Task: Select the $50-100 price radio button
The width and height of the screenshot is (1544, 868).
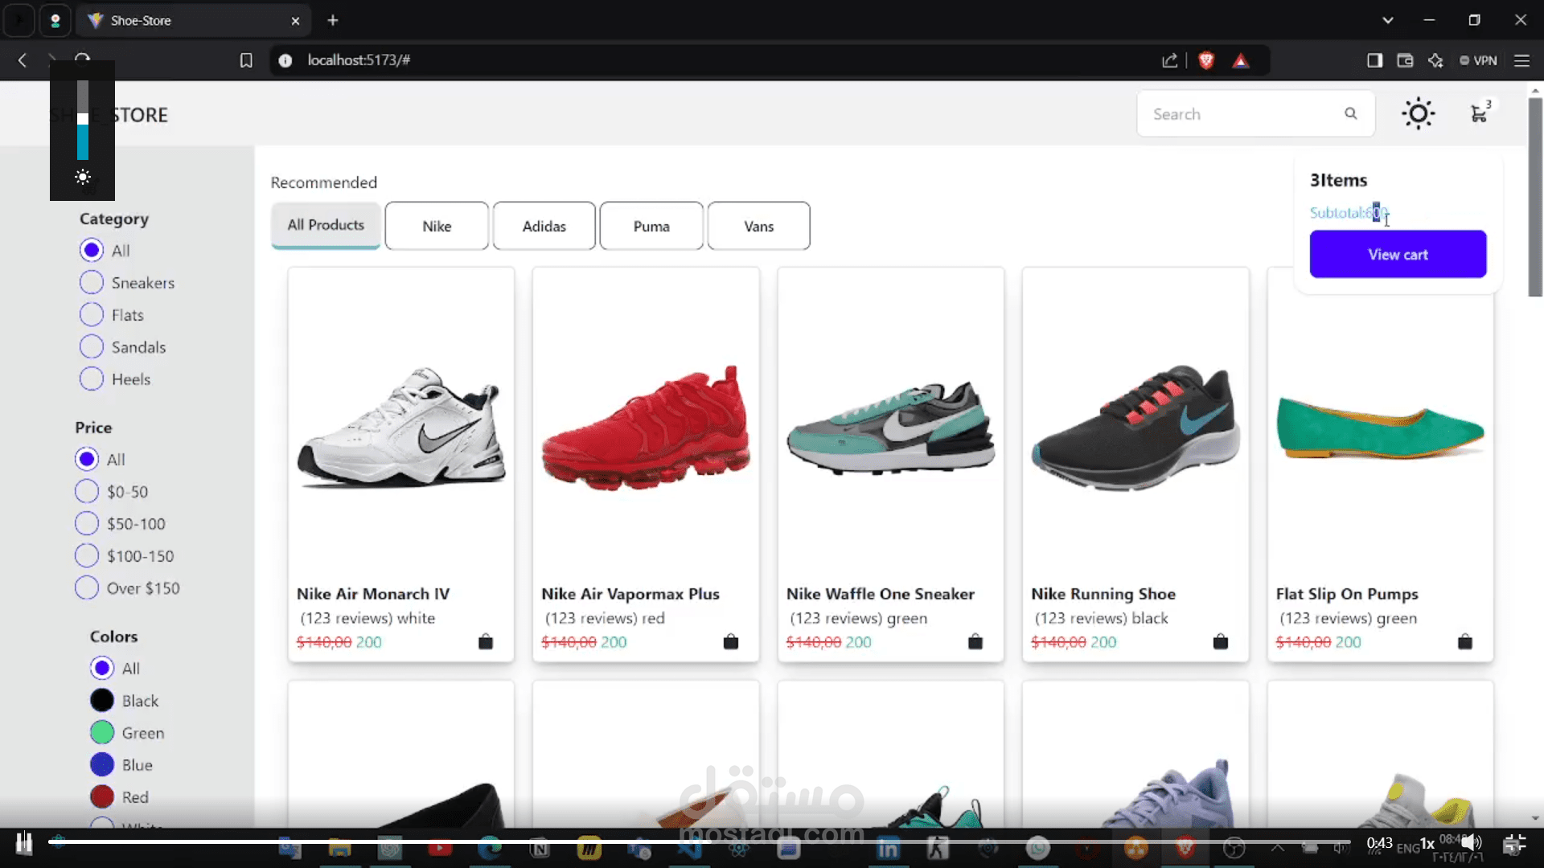Action: (87, 524)
